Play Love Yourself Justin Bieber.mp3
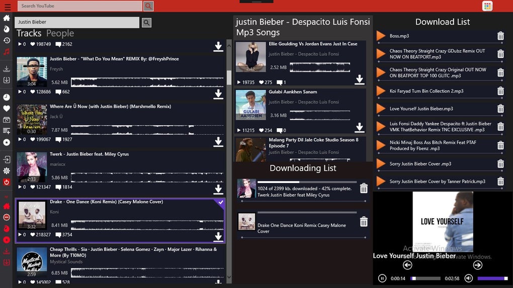Screen dimensions: 513x288 (381, 109)
